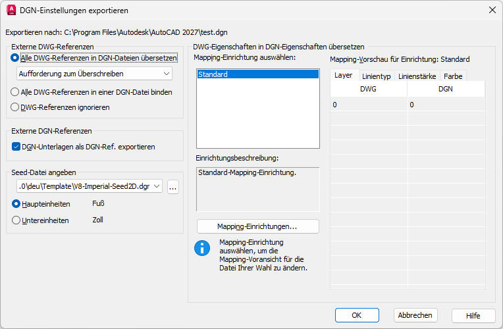503x329 pixels.
Task: Uncheck 'DGN-Unterlagen als DGN-Ref. exportieren'
Action: [16, 147]
